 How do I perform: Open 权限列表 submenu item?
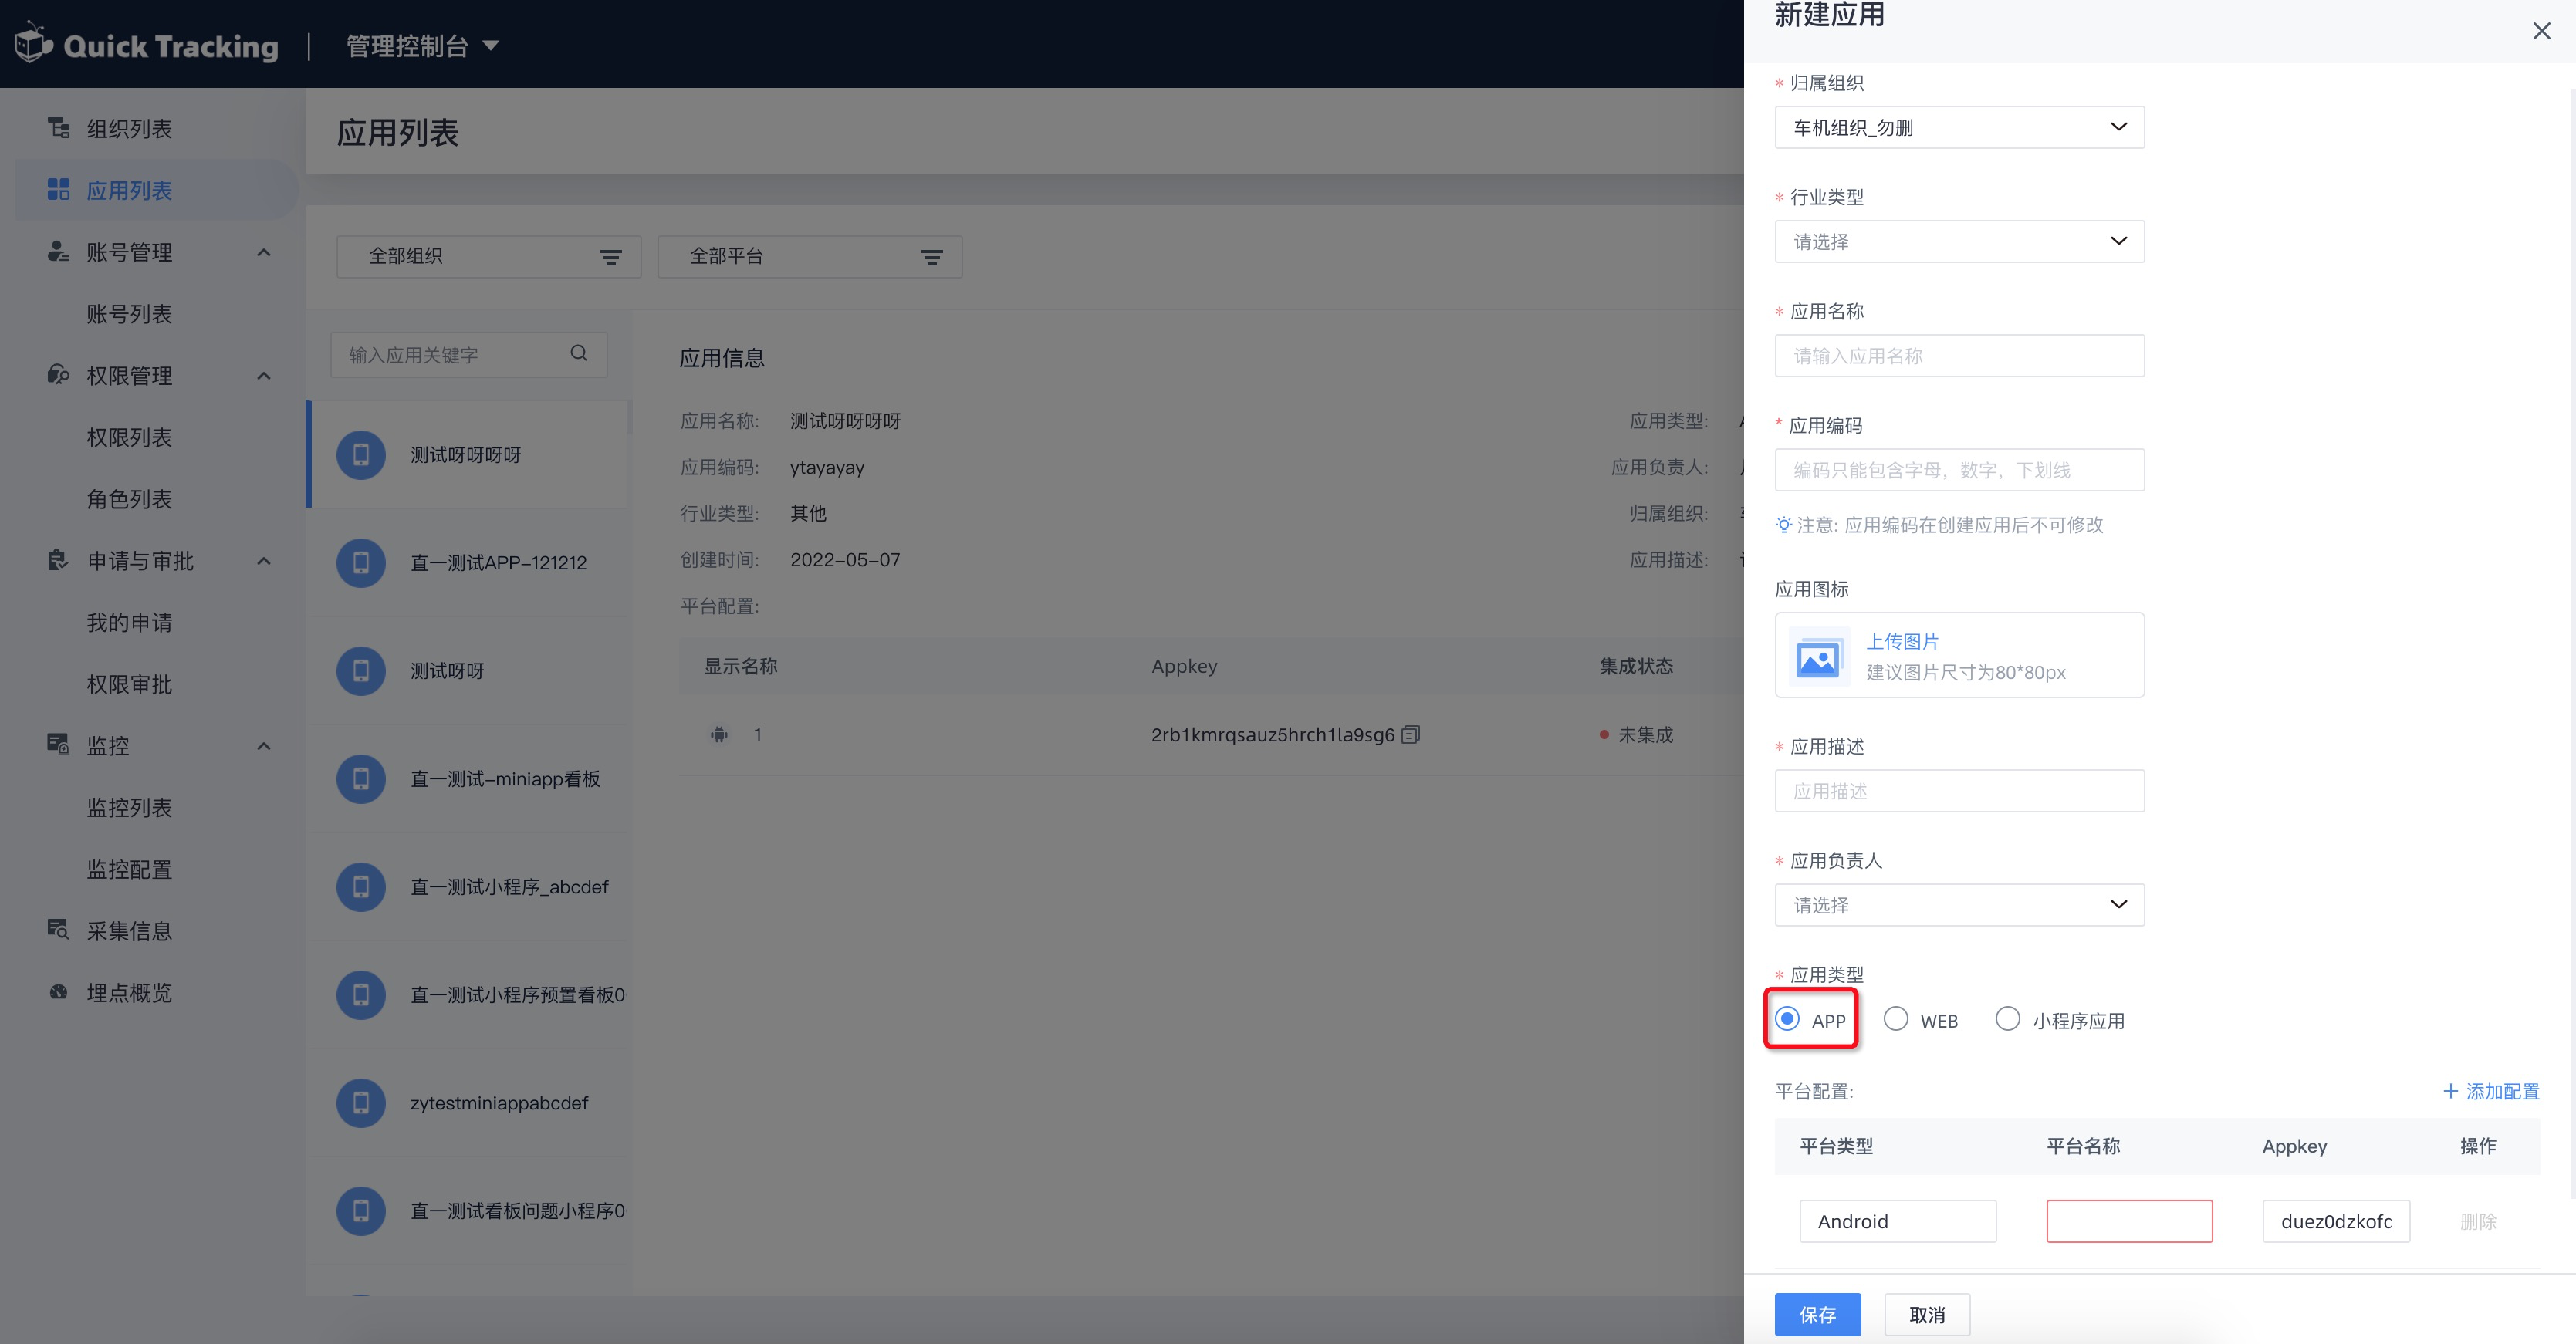[129, 437]
